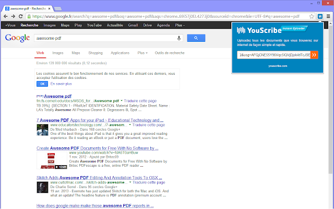This screenshot has height=209, width=334.
Task: Reload the page with the refresh icon
Action: 21,16
